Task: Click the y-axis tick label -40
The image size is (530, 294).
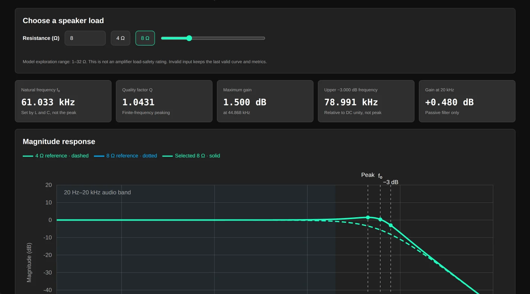Action: (x=47, y=290)
